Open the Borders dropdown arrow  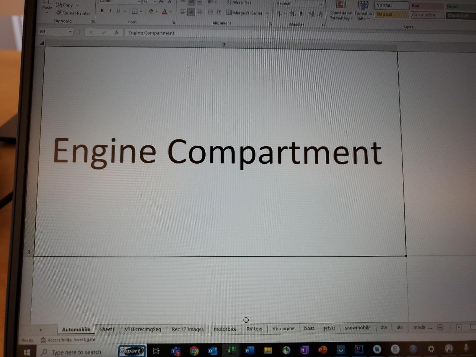click(141, 11)
